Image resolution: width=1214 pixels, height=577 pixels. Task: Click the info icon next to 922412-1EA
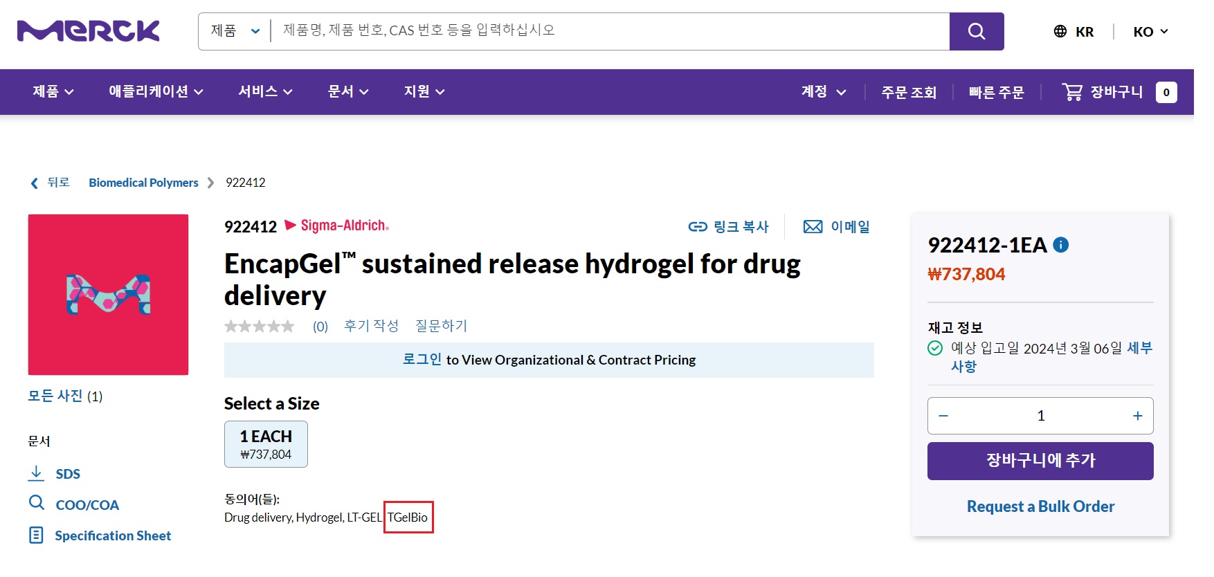click(1060, 245)
